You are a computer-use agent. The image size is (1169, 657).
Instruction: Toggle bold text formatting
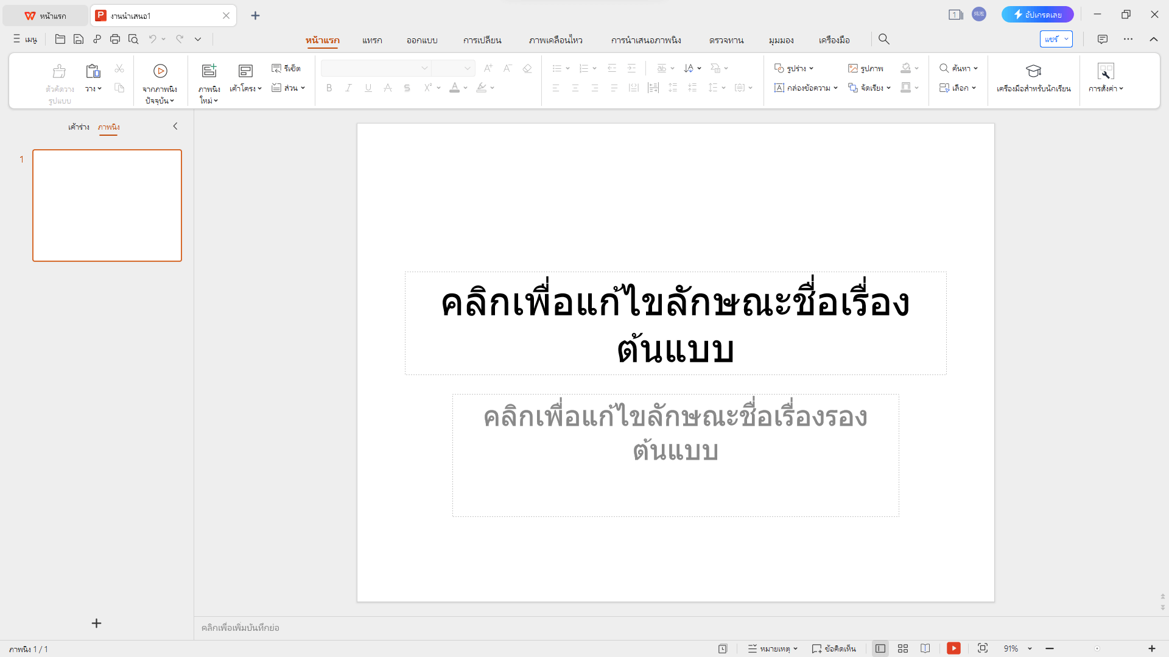coord(329,88)
